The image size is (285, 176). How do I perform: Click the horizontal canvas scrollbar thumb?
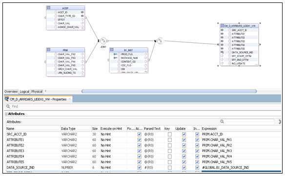coord(169,91)
